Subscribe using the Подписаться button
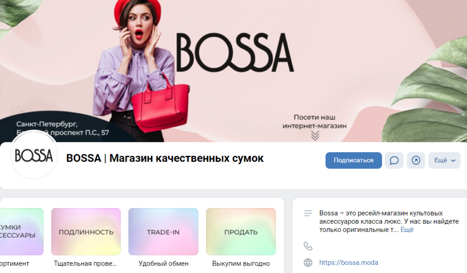Viewport: 467px width, 273px height. 353,160
